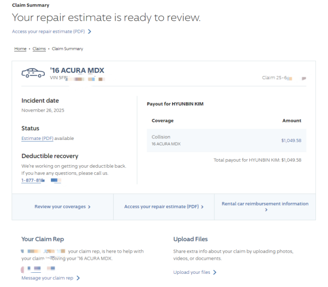Image resolution: width=328 pixels, height=287 pixels.
Task: Click Message your claim rep link
Action: [47, 278]
